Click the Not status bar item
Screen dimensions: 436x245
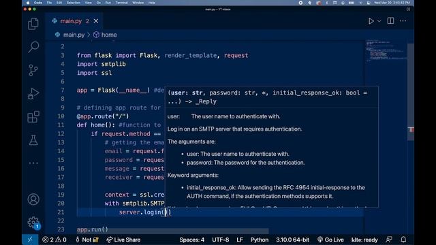(87, 240)
